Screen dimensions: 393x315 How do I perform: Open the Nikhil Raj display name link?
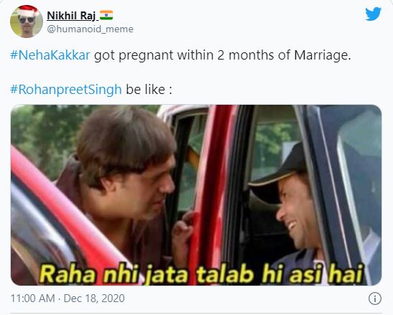pyautogui.click(x=71, y=16)
